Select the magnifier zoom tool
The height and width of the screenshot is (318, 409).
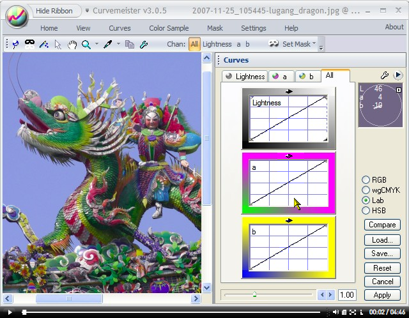coord(86,45)
